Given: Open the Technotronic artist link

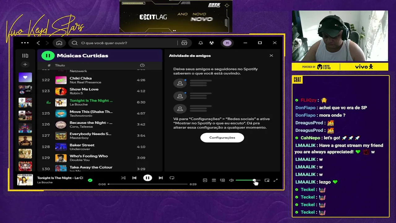Looking at the screenshot, I should 81,116.
